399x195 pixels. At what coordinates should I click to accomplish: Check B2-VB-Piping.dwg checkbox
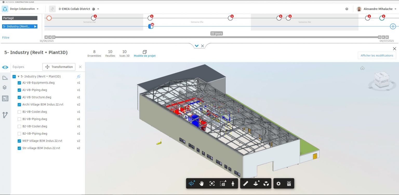(19, 134)
